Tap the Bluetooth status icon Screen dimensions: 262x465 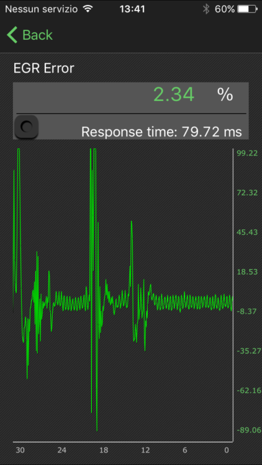point(206,9)
